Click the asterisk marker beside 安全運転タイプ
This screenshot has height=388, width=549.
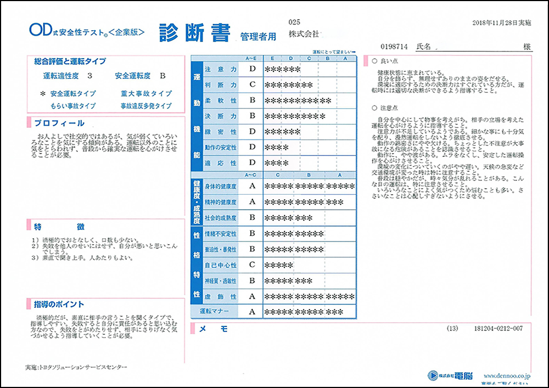click(x=43, y=94)
